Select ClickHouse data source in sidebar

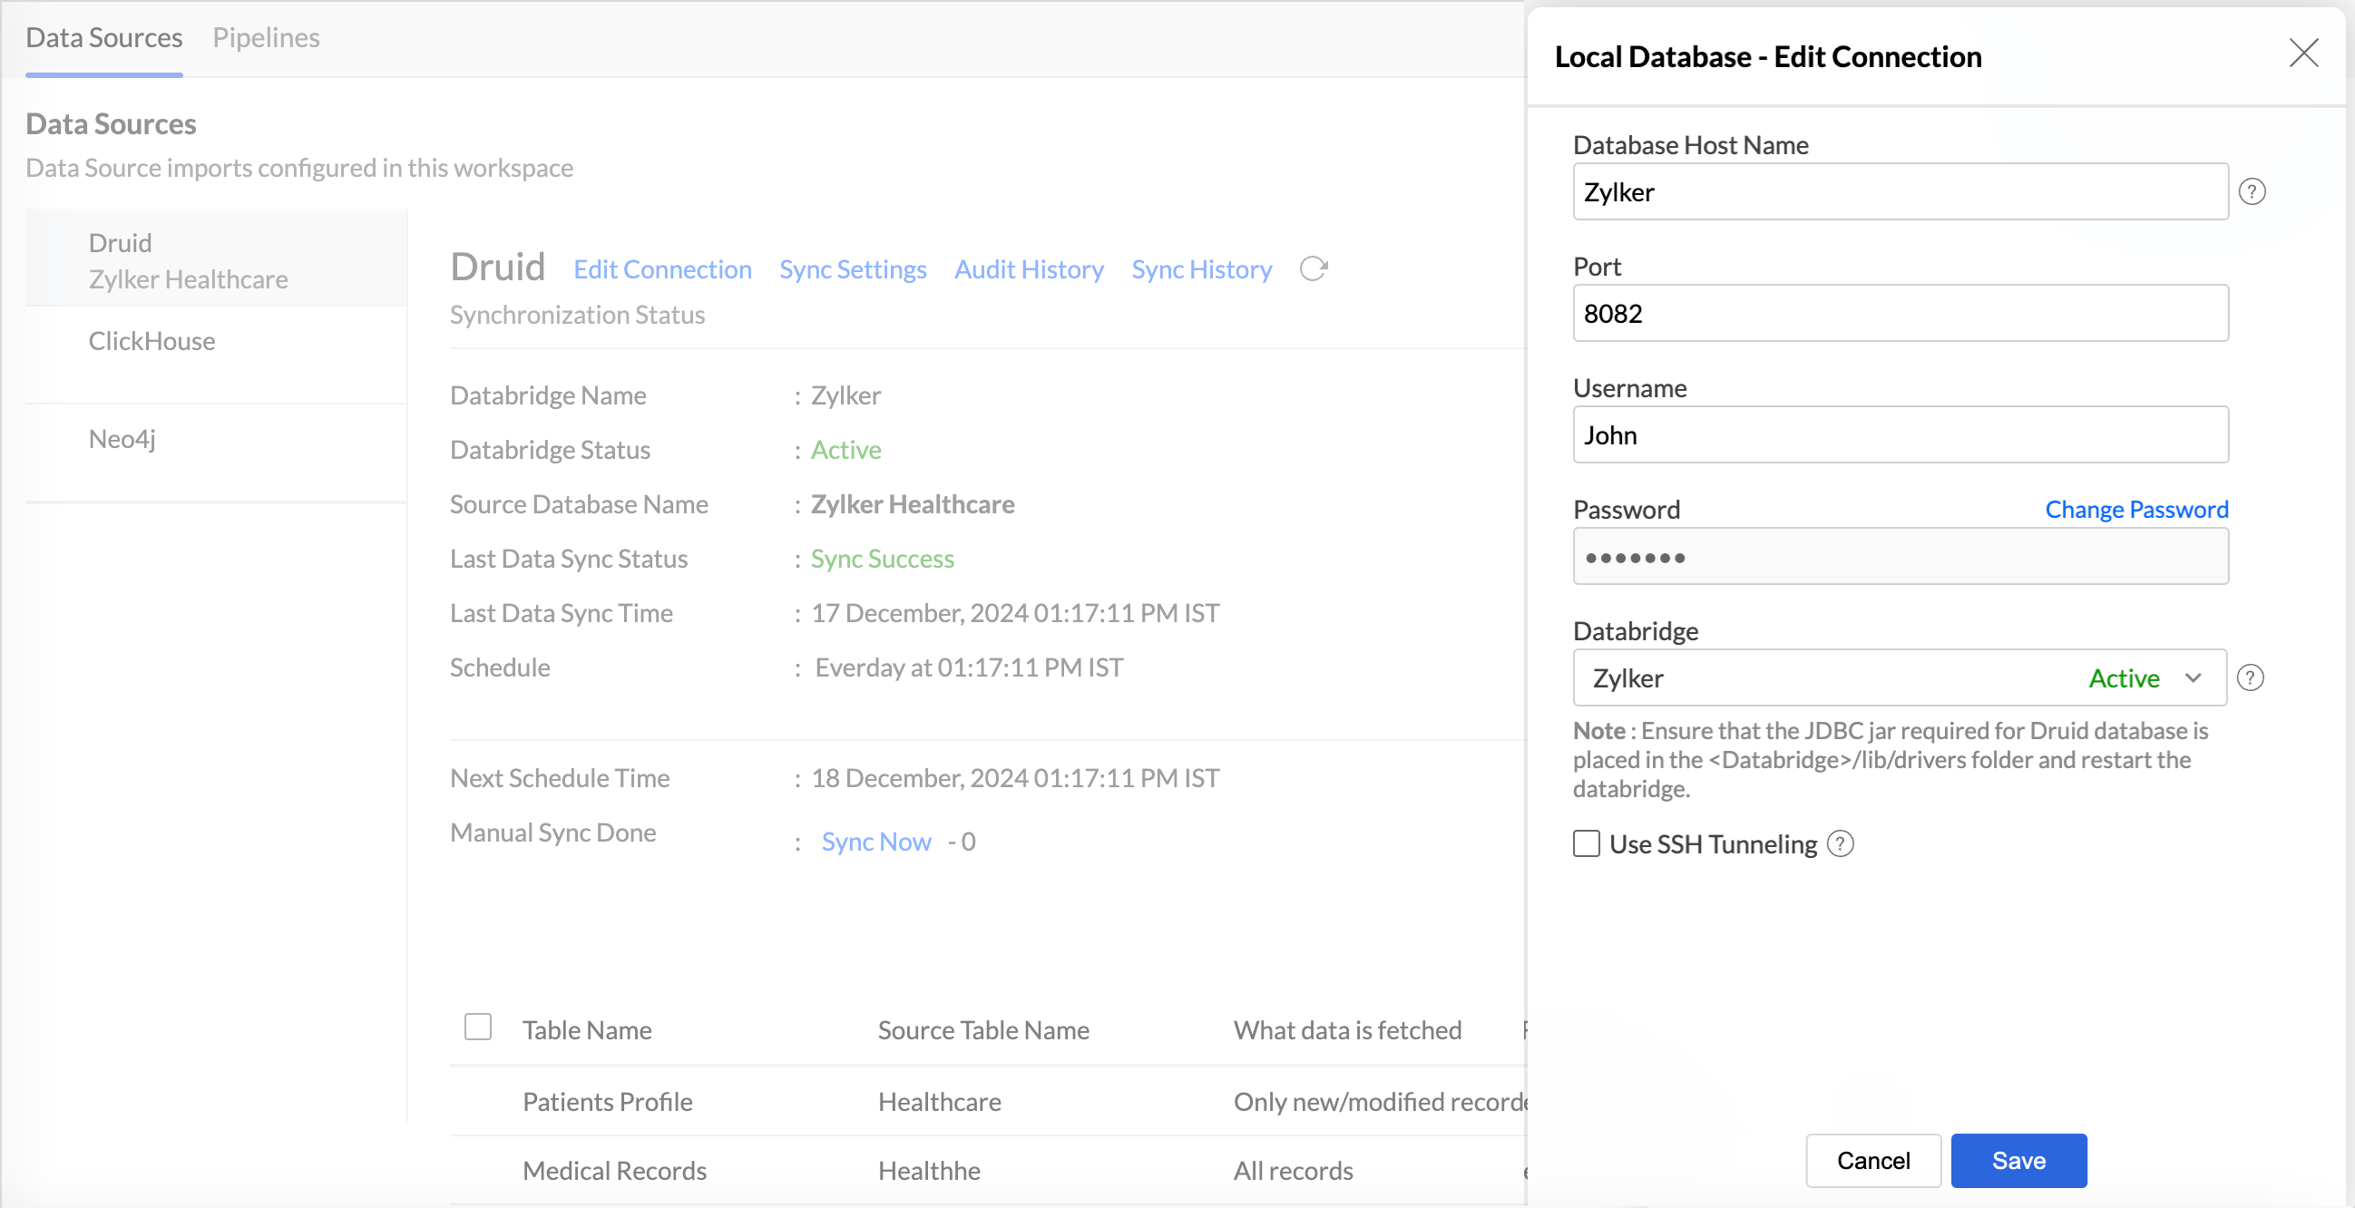click(151, 341)
